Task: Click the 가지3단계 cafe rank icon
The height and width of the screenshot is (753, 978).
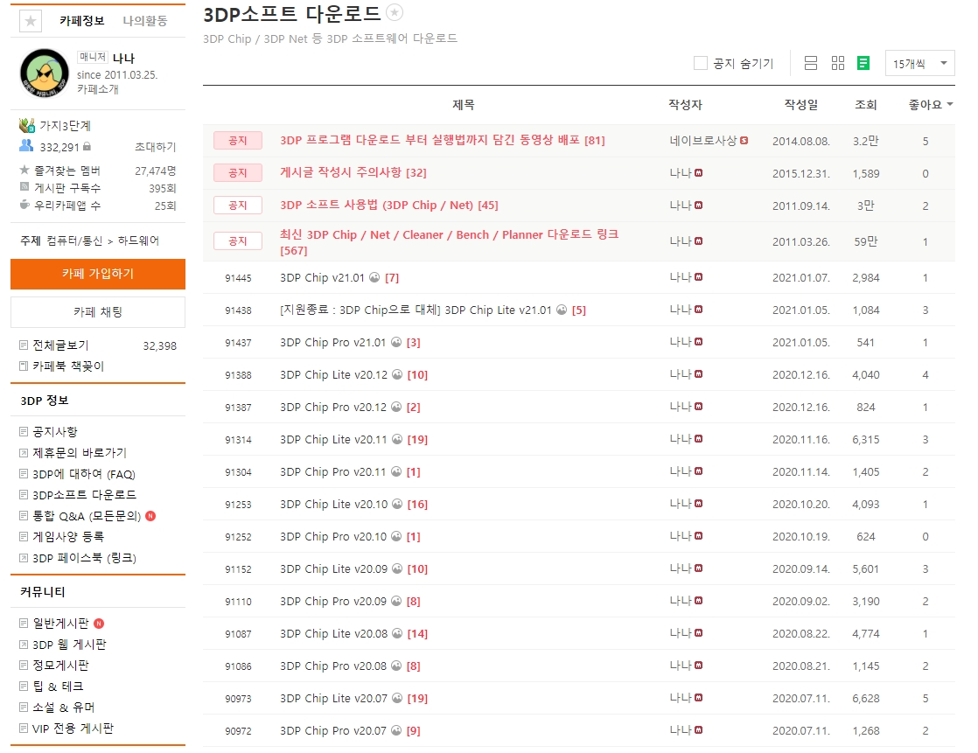Action: 27,125
